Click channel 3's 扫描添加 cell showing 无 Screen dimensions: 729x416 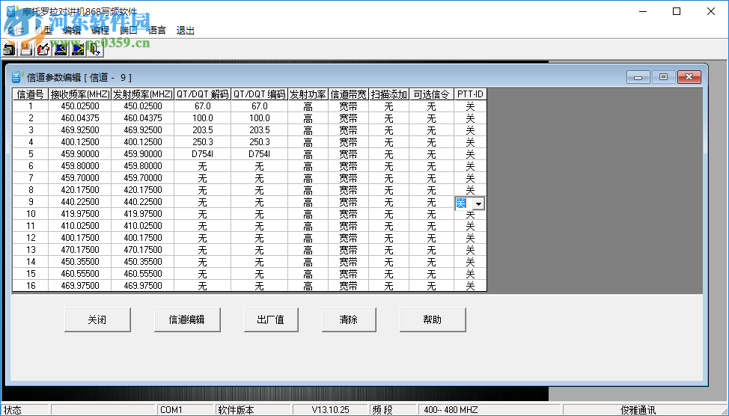point(389,130)
